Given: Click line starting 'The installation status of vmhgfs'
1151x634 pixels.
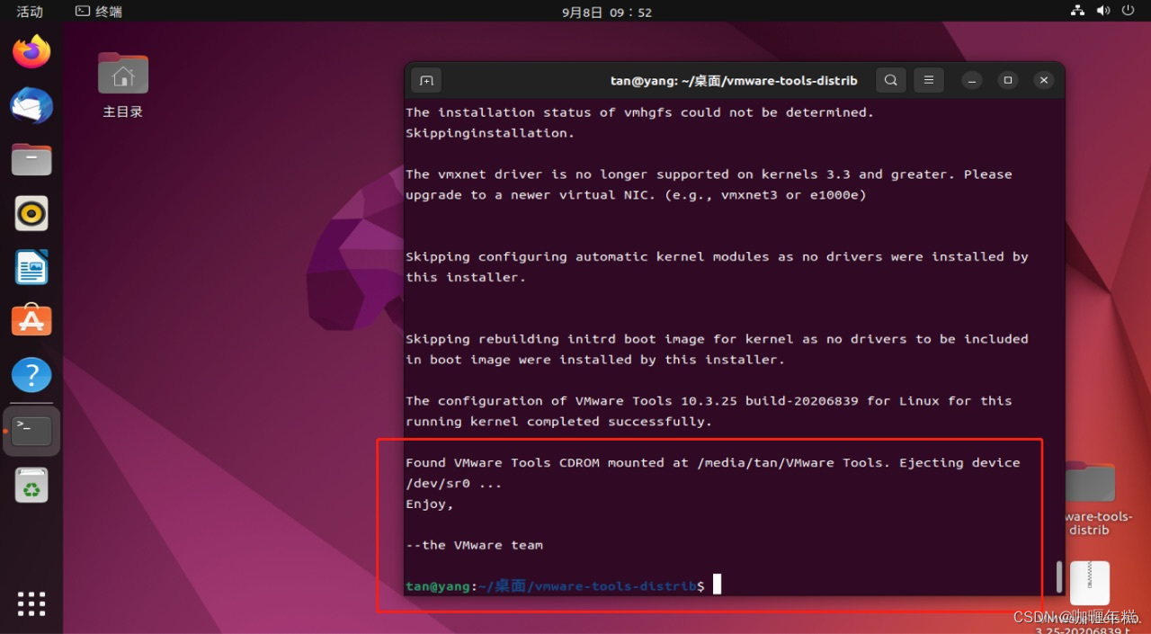Looking at the screenshot, I should [x=639, y=112].
